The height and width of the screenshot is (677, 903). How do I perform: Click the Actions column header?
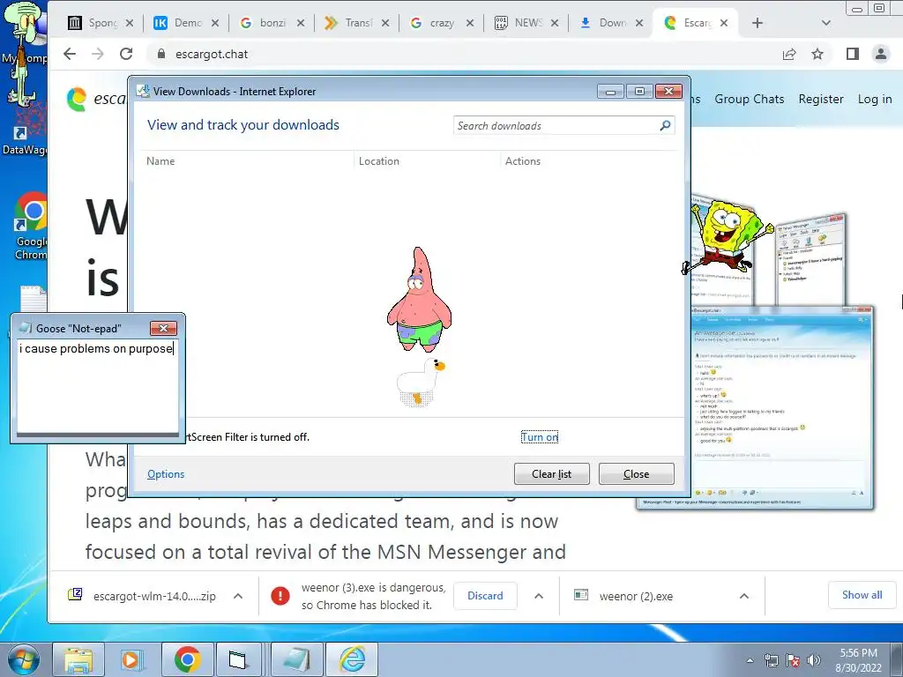523,161
